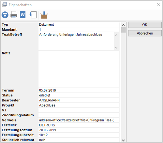Click property list scrollbar down arrow
The image size is (163, 143).
click(x=123, y=140)
